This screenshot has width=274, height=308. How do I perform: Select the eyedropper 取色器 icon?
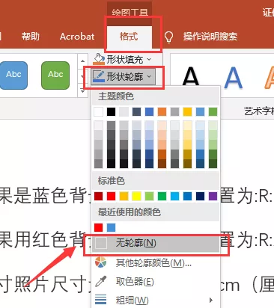tap(100, 282)
